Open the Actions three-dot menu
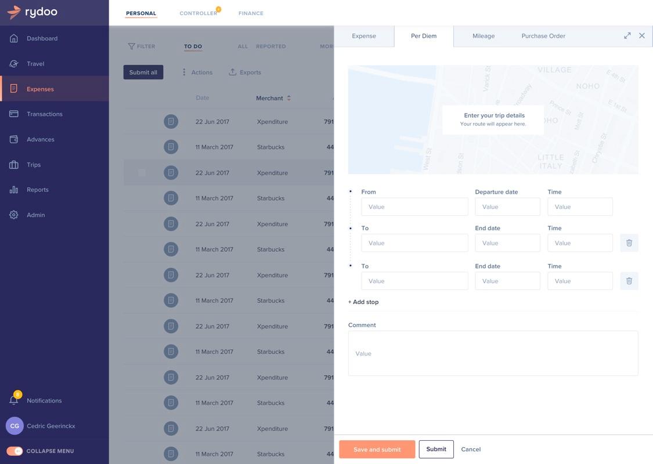 pyautogui.click(x=184, y=72)
